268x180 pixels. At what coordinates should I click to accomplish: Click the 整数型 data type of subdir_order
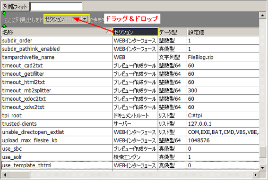coord(173,41)
